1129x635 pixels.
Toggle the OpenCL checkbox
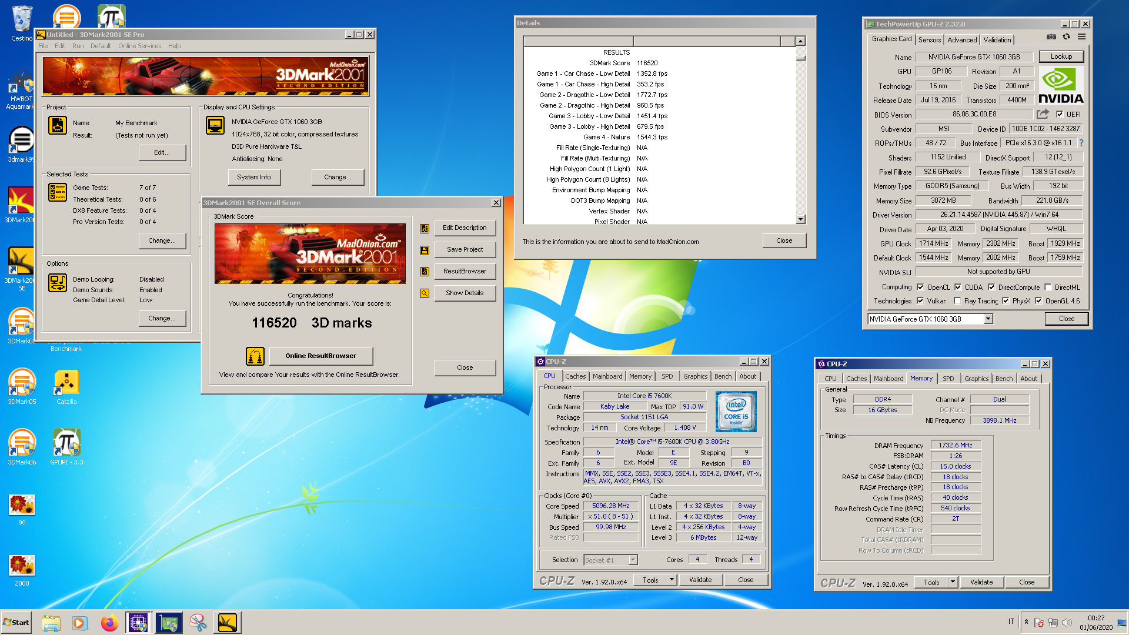tap(920, 288)
